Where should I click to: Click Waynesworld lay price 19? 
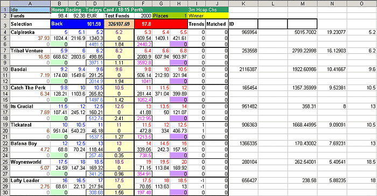143,162
